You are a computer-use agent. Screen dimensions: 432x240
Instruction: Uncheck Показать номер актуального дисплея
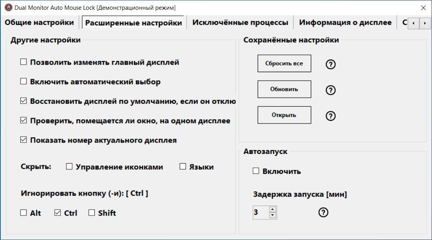(24, 140)
